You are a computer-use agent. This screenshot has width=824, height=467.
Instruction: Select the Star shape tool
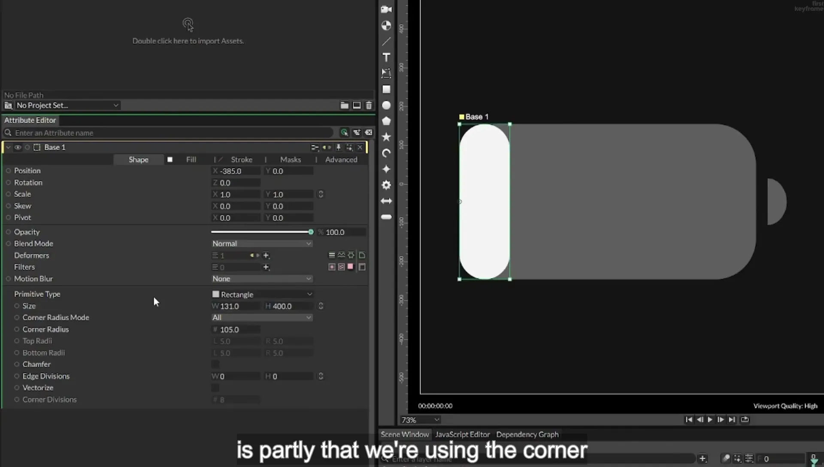tap(386, 137)
